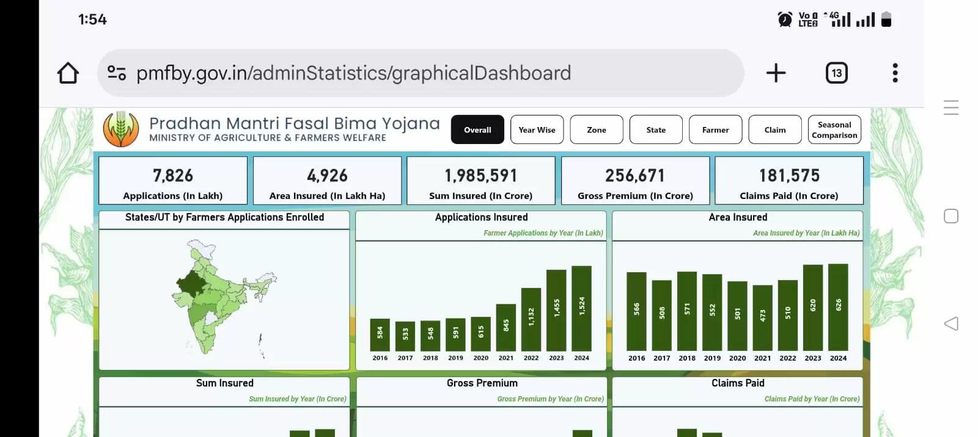The width and height of the screenshot is (978, 437).
Task: Click 'Area Insured' panel title
Action: point(738,217)
